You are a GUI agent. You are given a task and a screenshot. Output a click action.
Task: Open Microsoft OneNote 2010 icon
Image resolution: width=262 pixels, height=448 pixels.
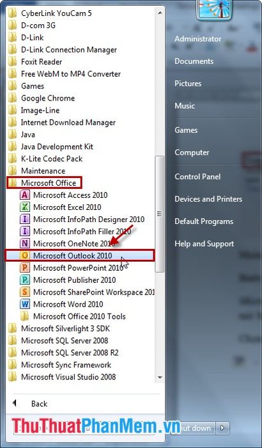click(x=25, y=244)
